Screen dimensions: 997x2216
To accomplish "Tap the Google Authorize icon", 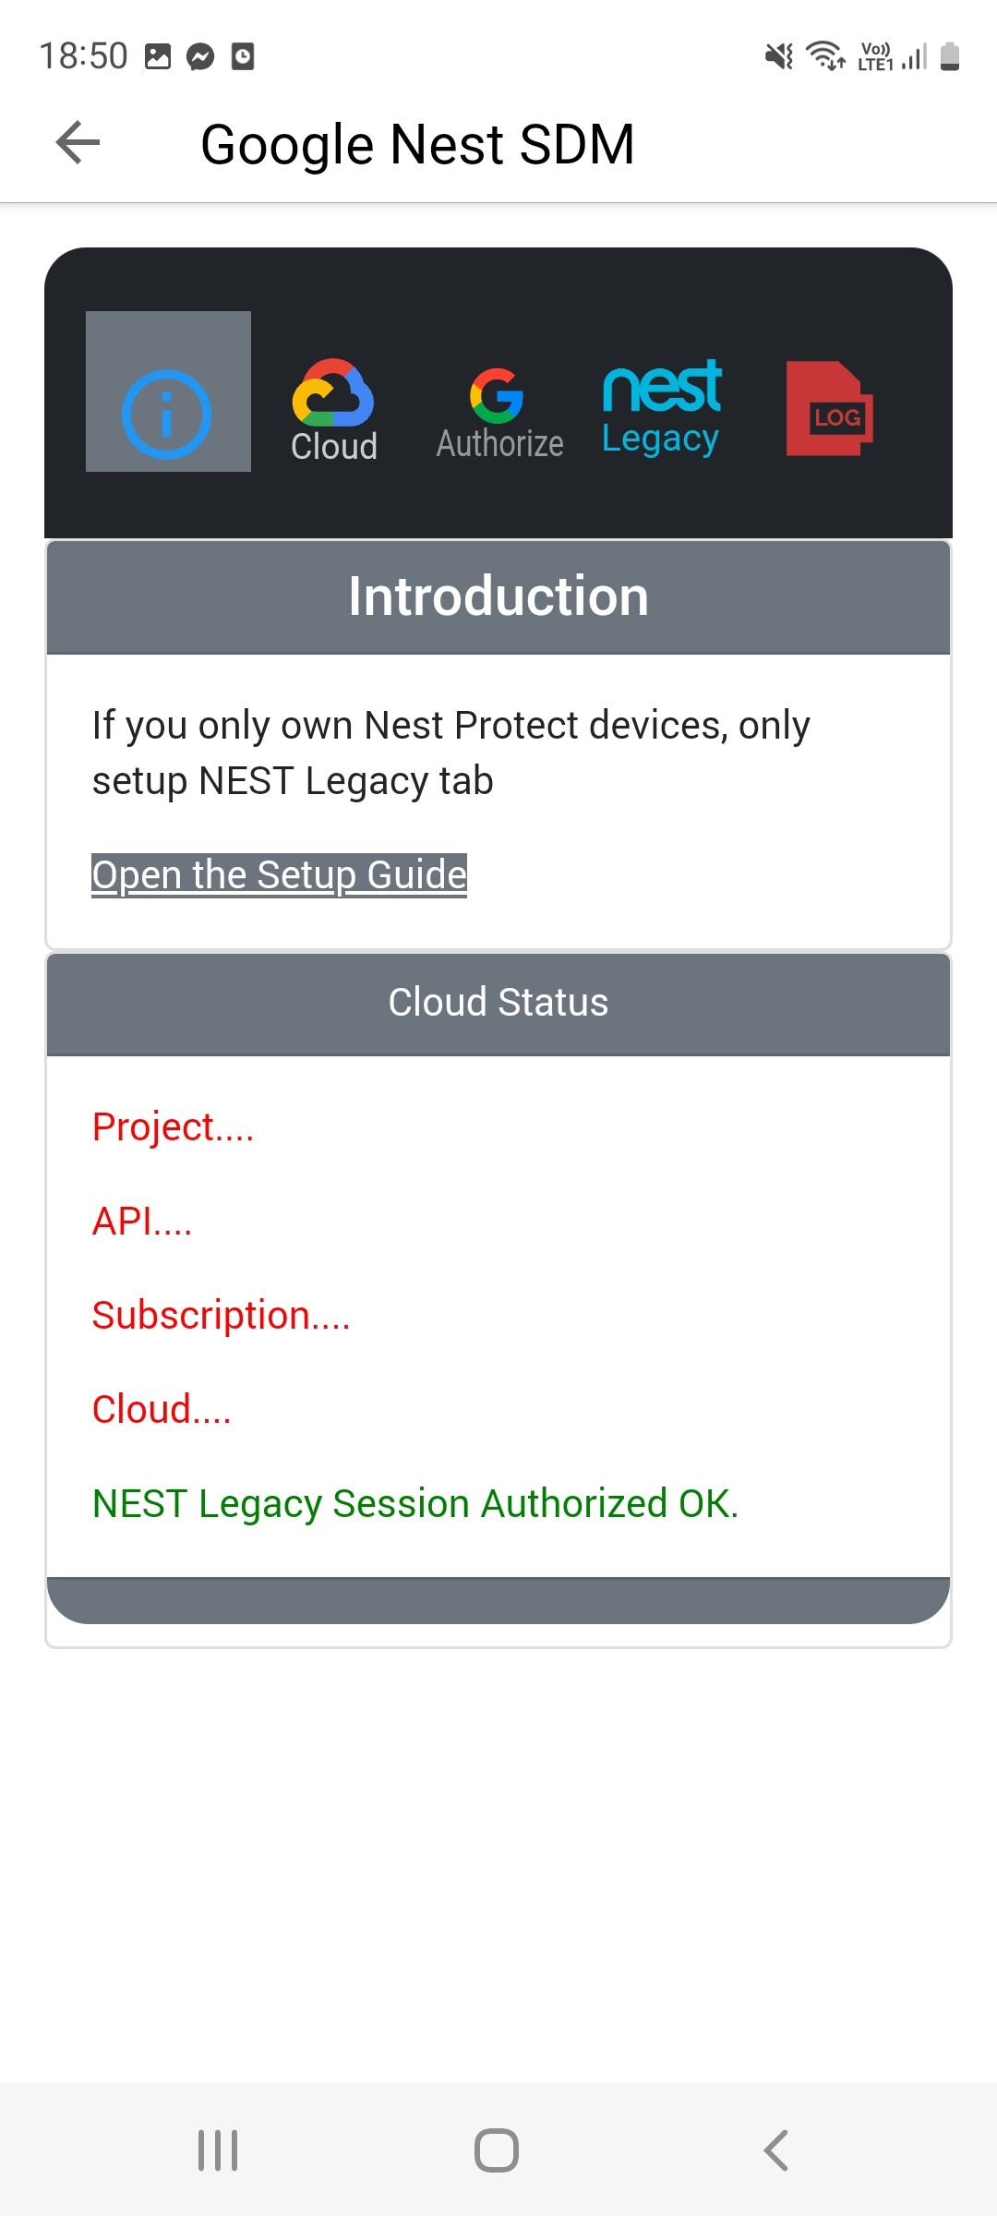I will pos(498,413).
